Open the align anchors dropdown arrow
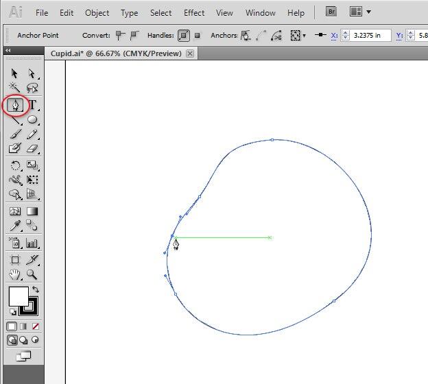Image resolution: width=428 pixels, height=384 pixels. (304, 36)
